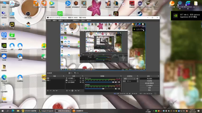Switch to League of Legends on the taskbar
The width and height of the screenshot is (202, 113).
[x=46, y=111]
